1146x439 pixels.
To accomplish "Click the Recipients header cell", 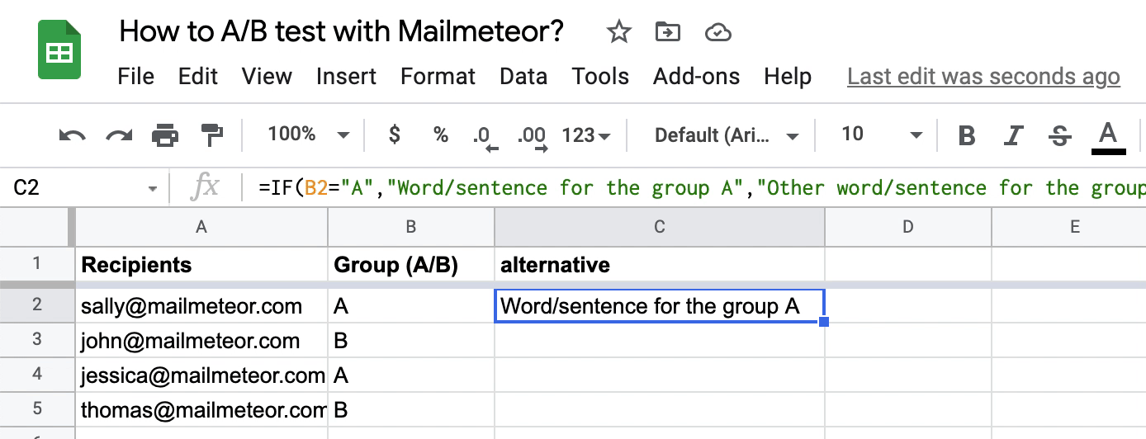I will pos(201,264).
